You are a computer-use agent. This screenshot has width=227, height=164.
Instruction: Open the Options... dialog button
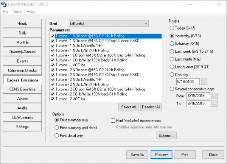166,135
